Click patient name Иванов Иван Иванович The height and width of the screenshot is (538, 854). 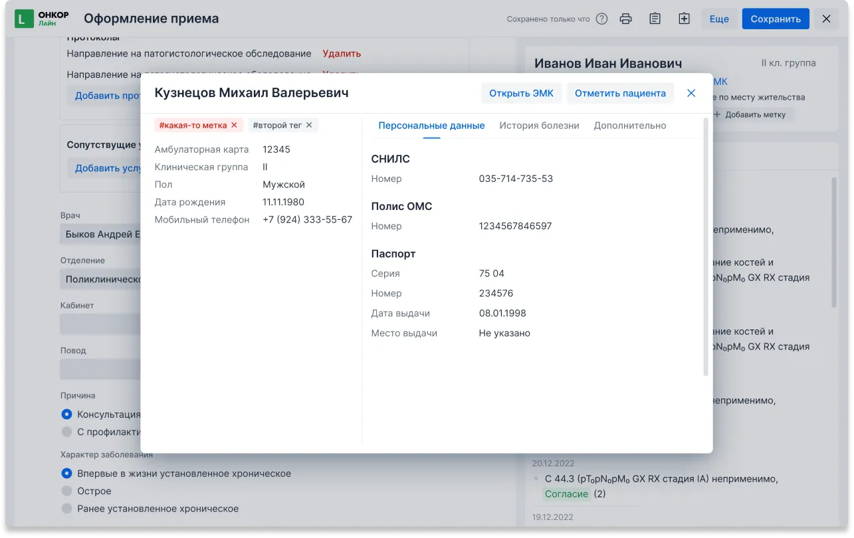click(x=608, y=63)
